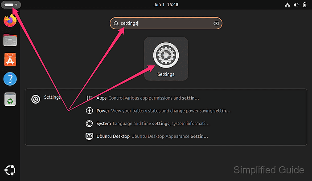Open the volume icon in top bar
This screenshot has width=312, height=181.
[296, 4]
